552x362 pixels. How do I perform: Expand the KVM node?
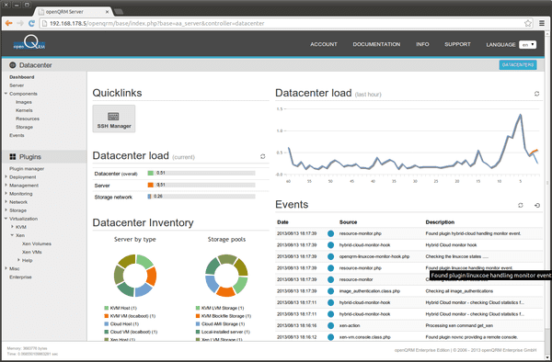(12, 227)
